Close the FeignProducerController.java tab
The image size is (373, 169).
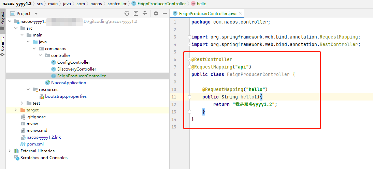tap(241, 14)
